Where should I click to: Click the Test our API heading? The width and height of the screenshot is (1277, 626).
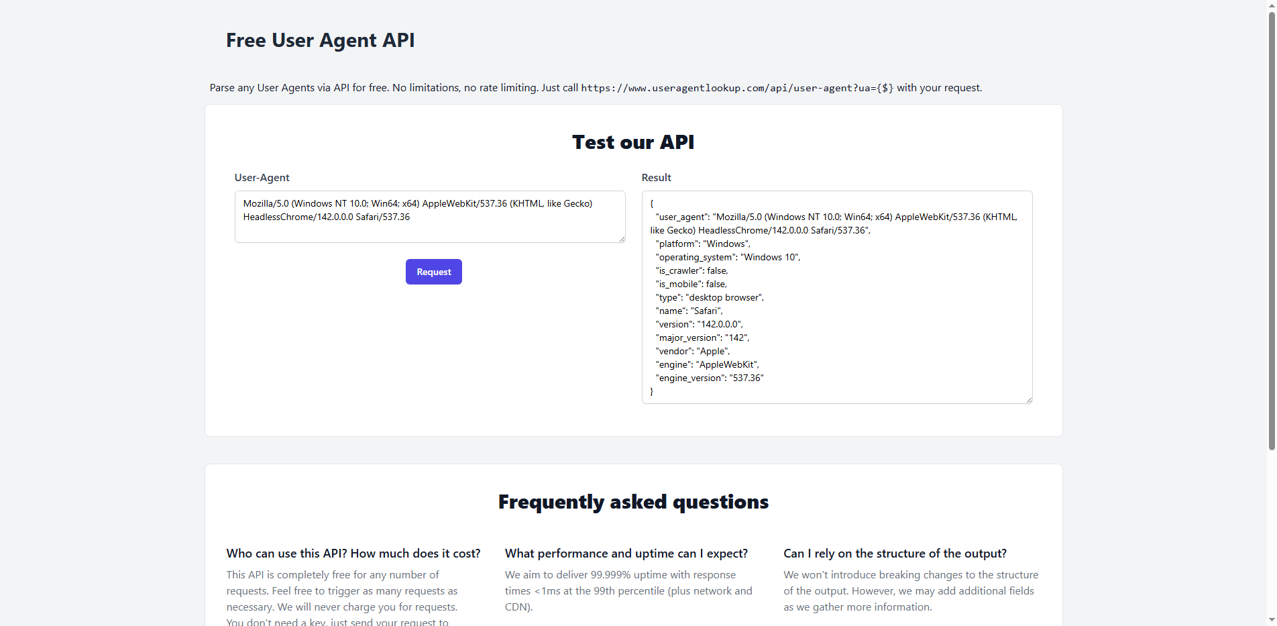(632, 142)
